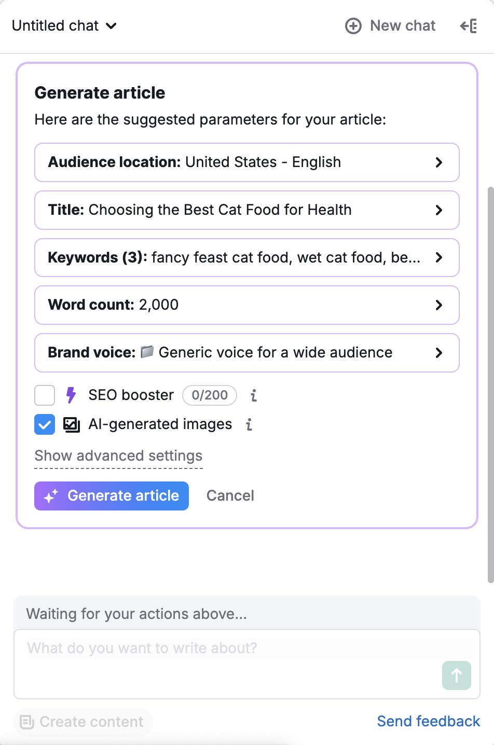The image size is (494, 745).
Task: Show advanced settings
Action: coord(118,456)
